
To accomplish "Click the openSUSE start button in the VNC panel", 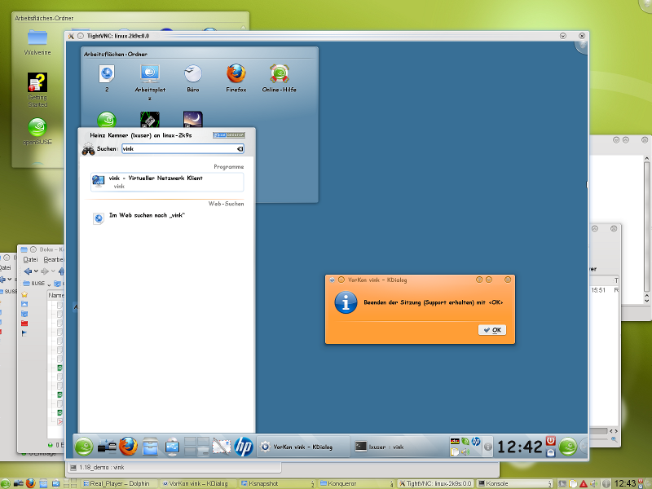I will [84, 446].
